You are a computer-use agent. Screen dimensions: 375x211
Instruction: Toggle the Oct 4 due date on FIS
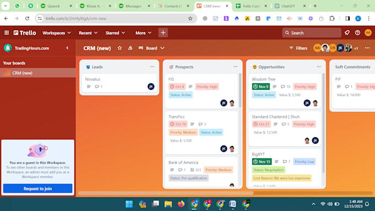[177, 86]
